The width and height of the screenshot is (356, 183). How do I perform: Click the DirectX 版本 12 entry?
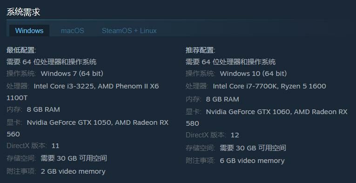[212, 135]
